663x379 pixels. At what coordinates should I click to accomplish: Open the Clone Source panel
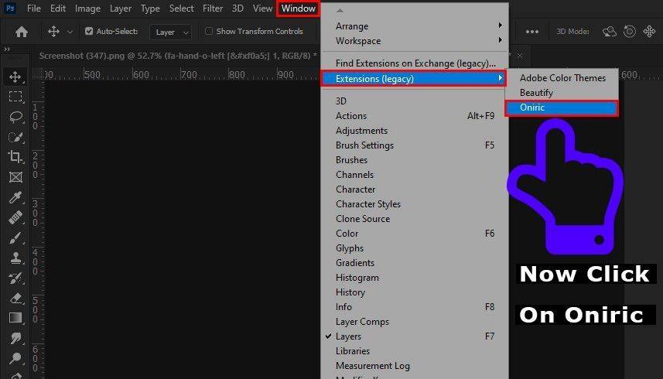click(415, 219)
